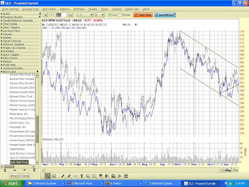Open the Symbols menu
The width and height of the screenshot is (249, 187).
pos(117,9)
